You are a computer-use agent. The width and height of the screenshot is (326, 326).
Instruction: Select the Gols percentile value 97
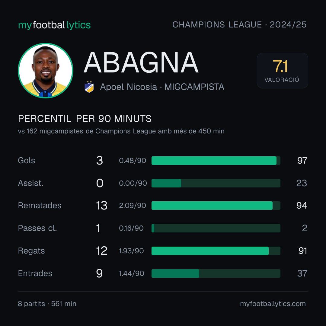(302, 161)
